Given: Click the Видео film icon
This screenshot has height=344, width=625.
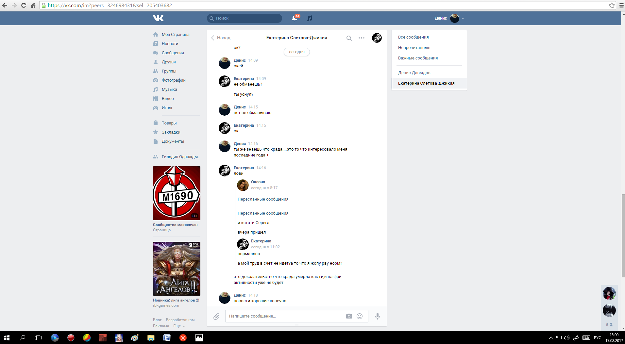Looking at the screenshot, I should point(156,99).
